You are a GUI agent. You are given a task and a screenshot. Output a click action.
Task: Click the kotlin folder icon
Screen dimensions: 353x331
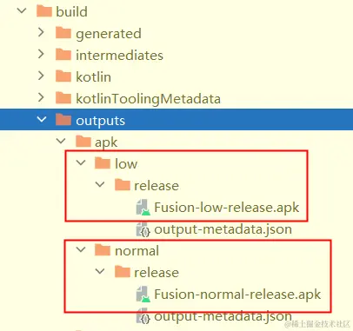(x=63, y=76)
